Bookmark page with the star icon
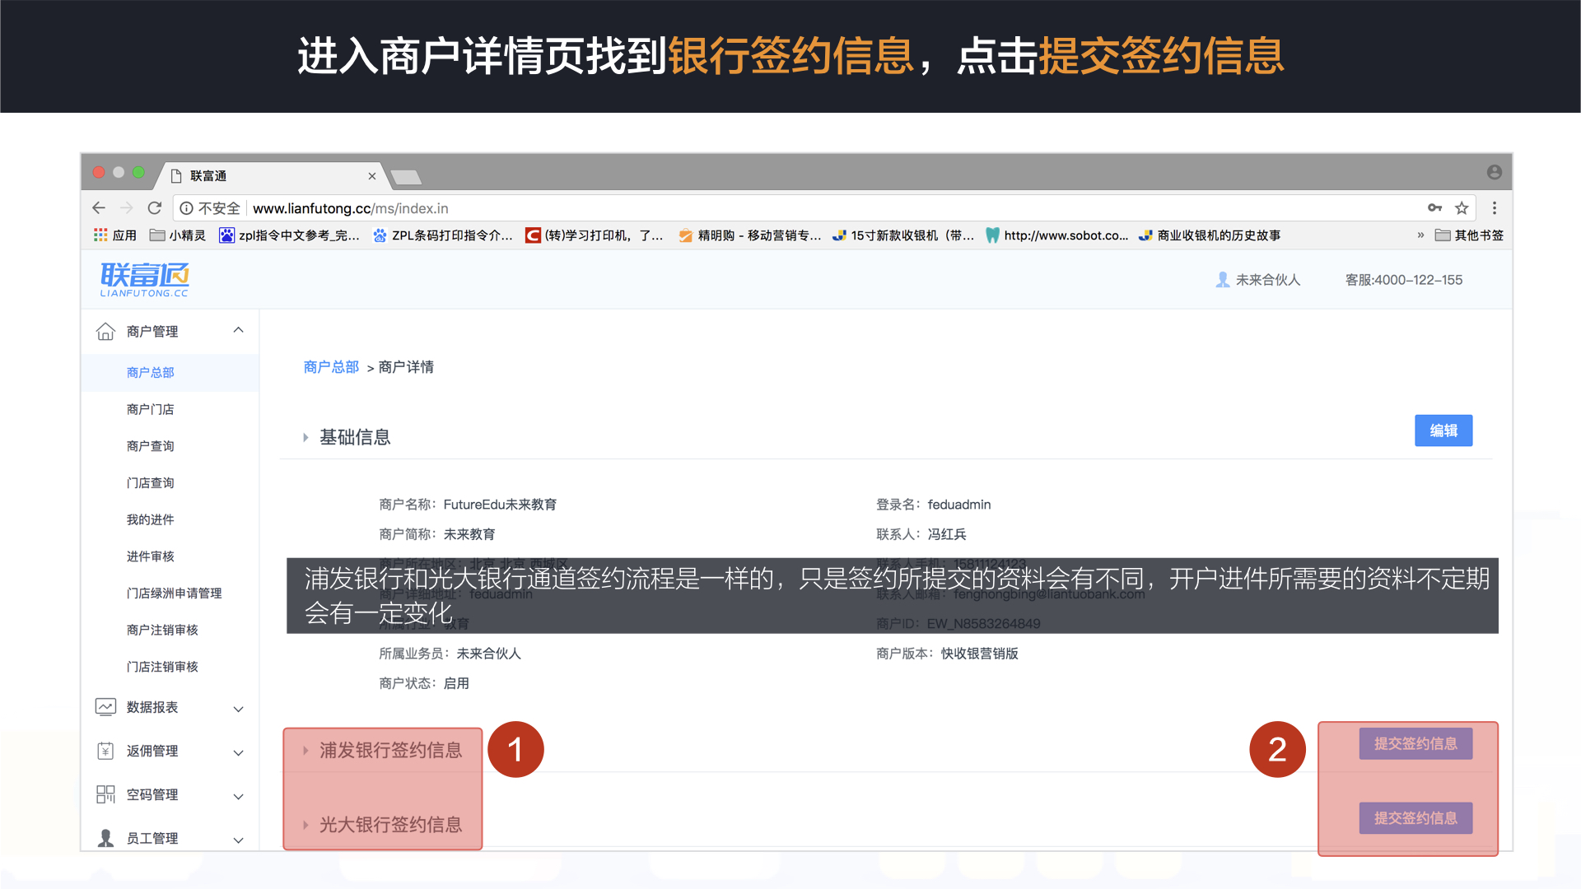1581x889 pixels. point(1462,208)
